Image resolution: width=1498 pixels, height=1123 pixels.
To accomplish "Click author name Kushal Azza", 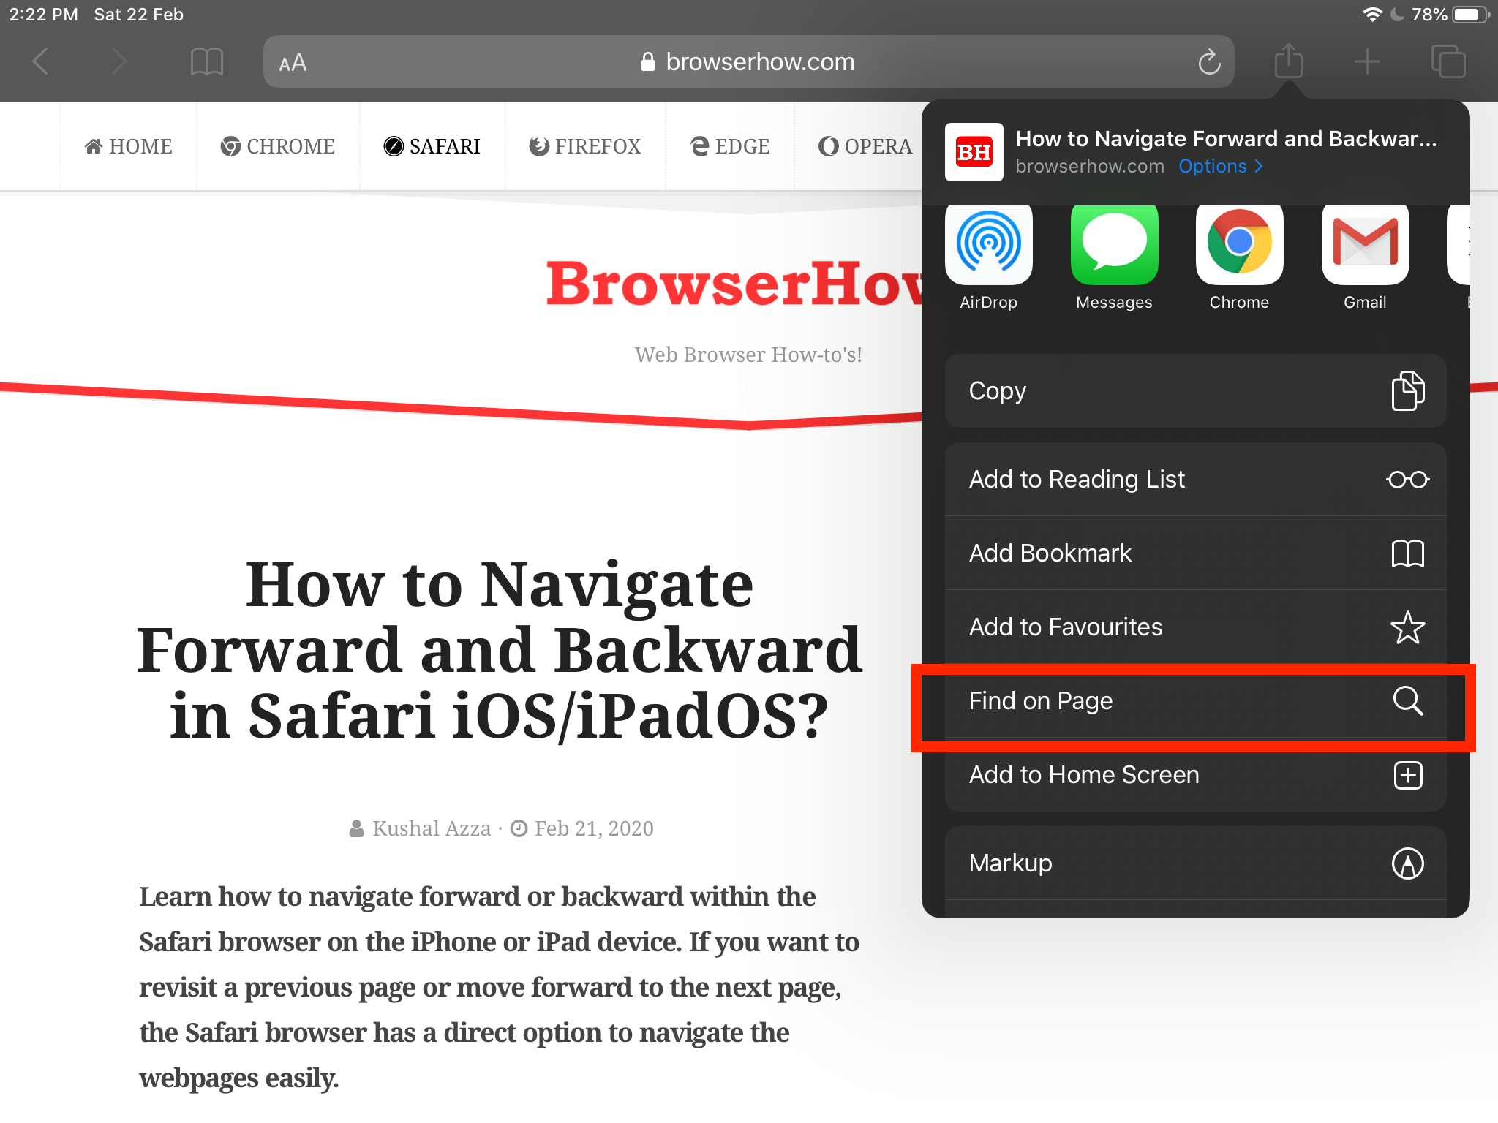I will pyautogui.click(x=432, y=828).
